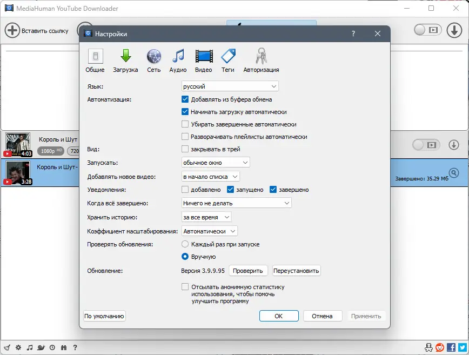Click the search binoculars icon

[x=64, y=348]
